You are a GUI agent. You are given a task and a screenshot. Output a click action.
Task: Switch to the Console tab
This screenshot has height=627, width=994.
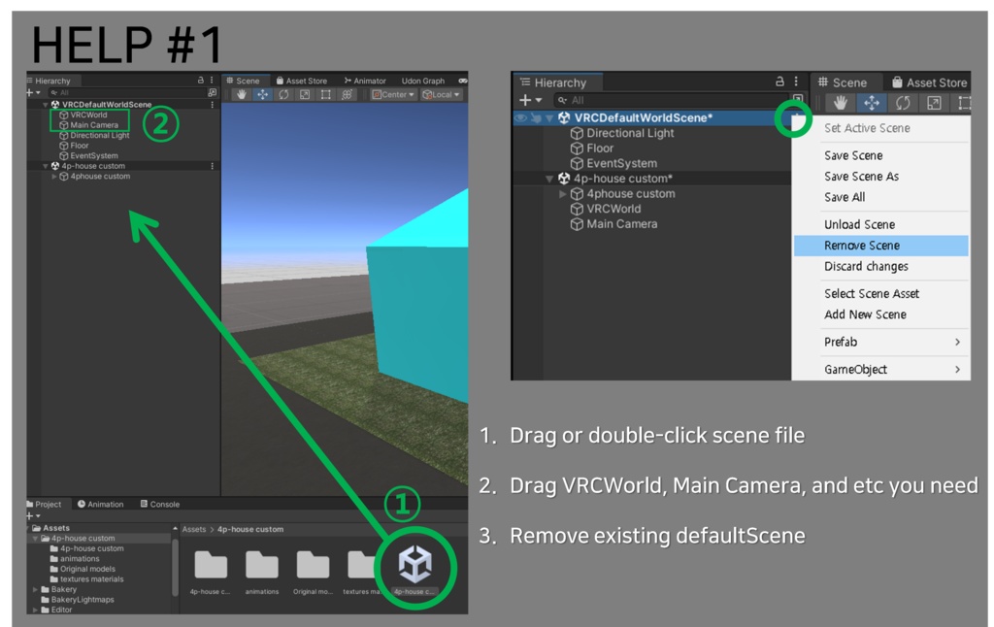point(160,504)
